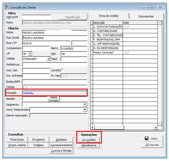Click the X icon on Cancelar

147,145
